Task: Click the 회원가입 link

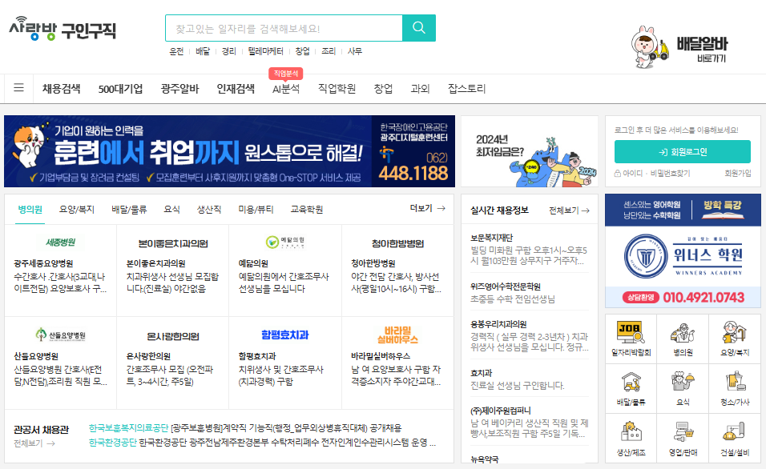Action: [738, 173]
